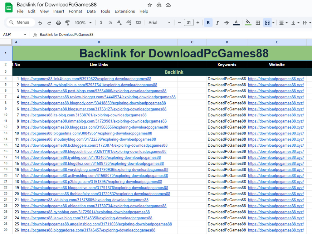The height and width of the screenshot is (234, 312).
Task: Open the jts-blog.com backlink
Action: click(84, 115)
